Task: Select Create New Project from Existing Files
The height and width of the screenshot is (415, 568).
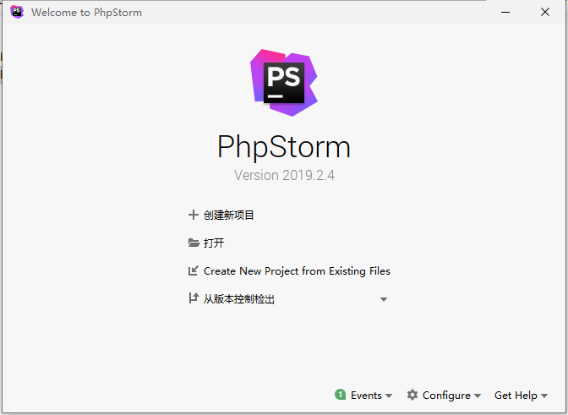Action: [x=297, y=270]
